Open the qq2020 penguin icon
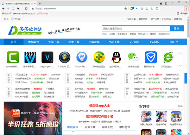The image size is (190, 135). tap(116, 57)
